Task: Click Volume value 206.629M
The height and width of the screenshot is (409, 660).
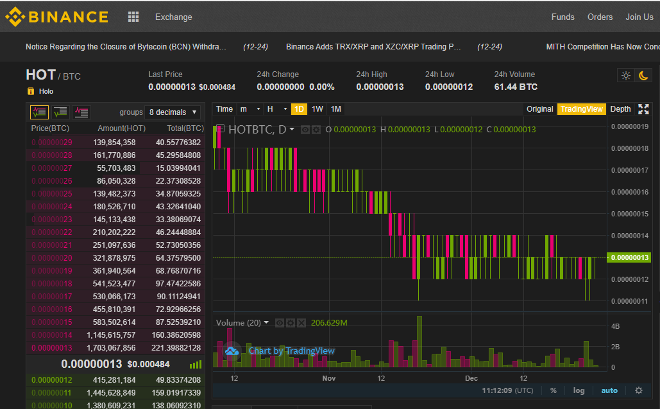Action: point(329,323)
